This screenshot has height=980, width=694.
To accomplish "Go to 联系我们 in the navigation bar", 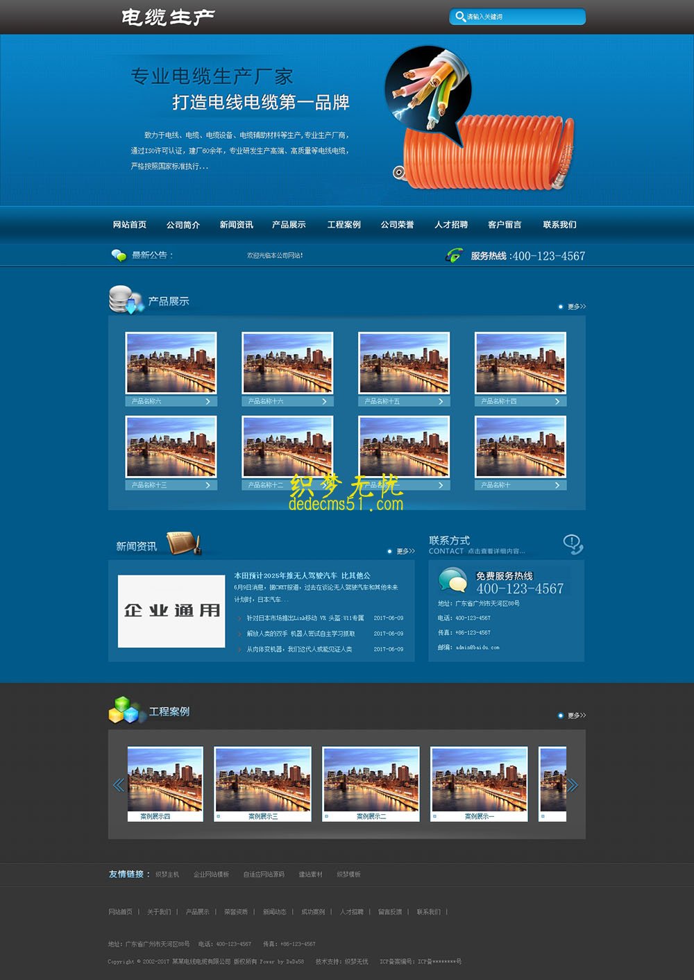I will (559, 225).
